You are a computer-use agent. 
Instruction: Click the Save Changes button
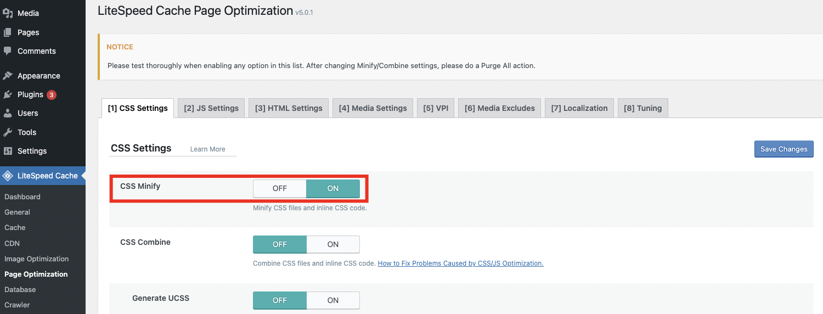783,149
